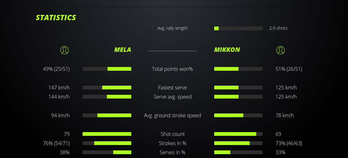Select the MELA player name
The width and height of the screenshot is (348, 158).
point(122,50)
